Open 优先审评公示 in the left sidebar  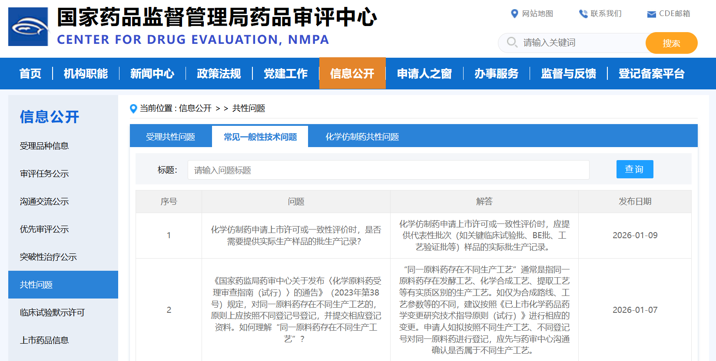point(44,230)
